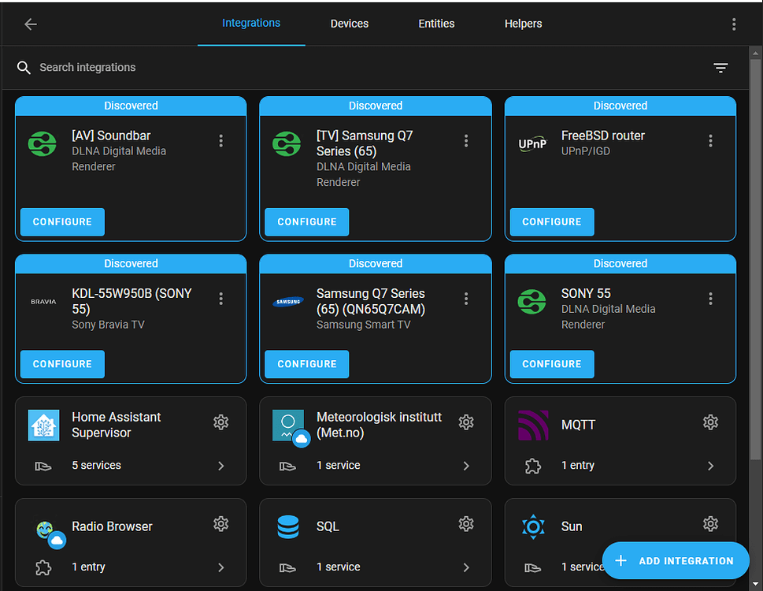Click the Sun integration icon
This screenshot has width=763, height=591.
tap(533, 526)
